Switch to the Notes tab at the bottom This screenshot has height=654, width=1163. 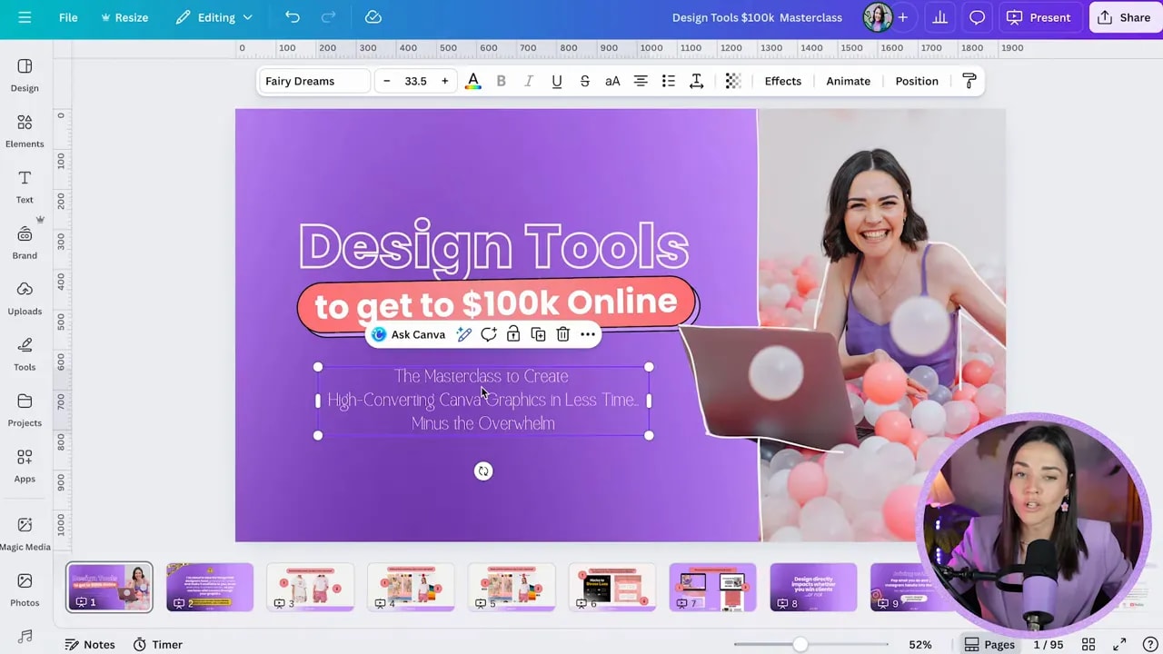89,644
